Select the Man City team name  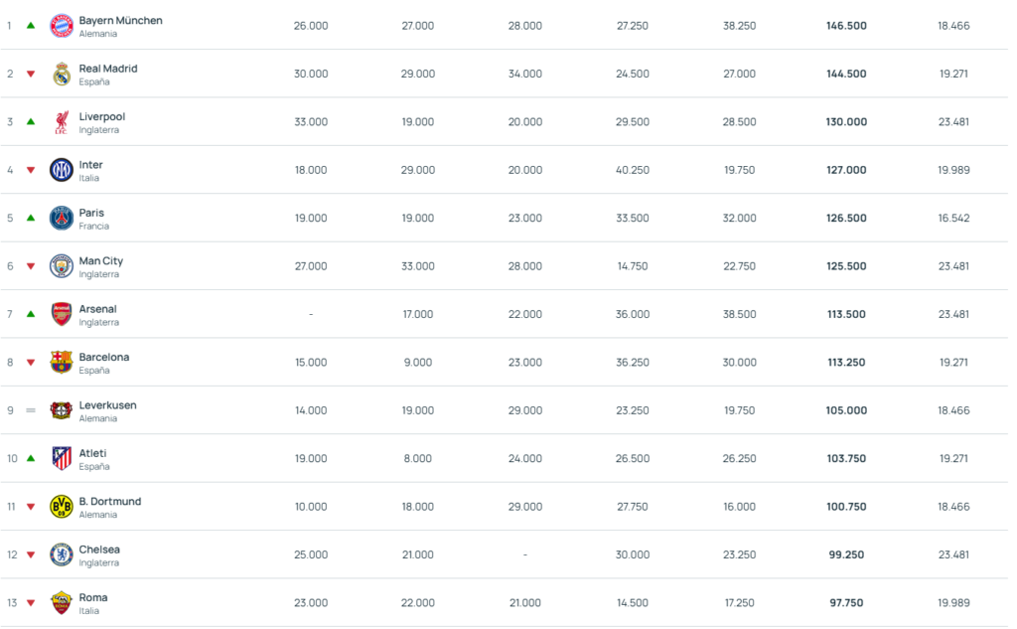click(101, 261)
